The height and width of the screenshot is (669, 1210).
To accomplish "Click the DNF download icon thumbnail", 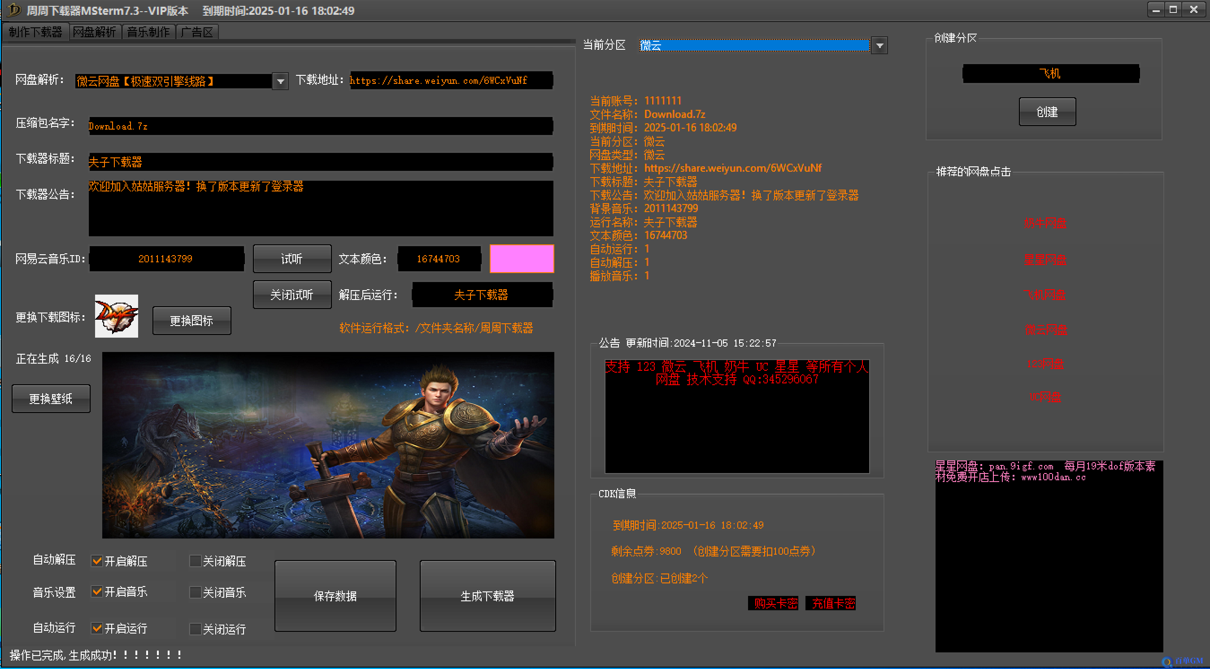I will point(117,316).
